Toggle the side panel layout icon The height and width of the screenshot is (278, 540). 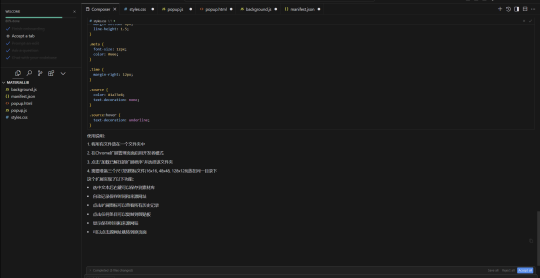[516, 9]
